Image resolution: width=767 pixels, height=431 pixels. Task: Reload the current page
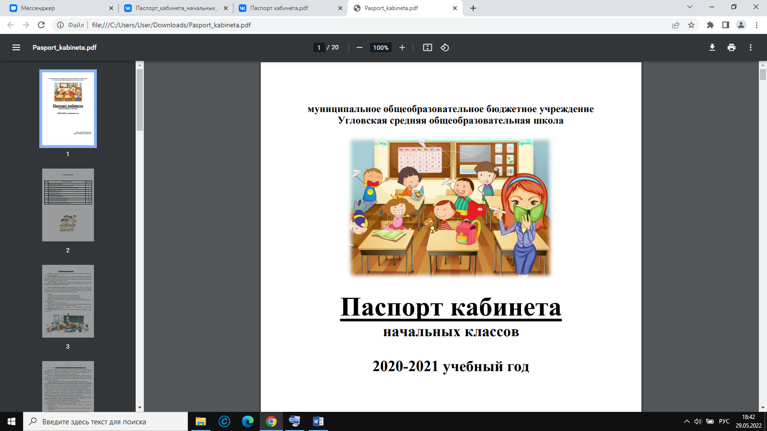pyautogui.click(x=41, y=25)
